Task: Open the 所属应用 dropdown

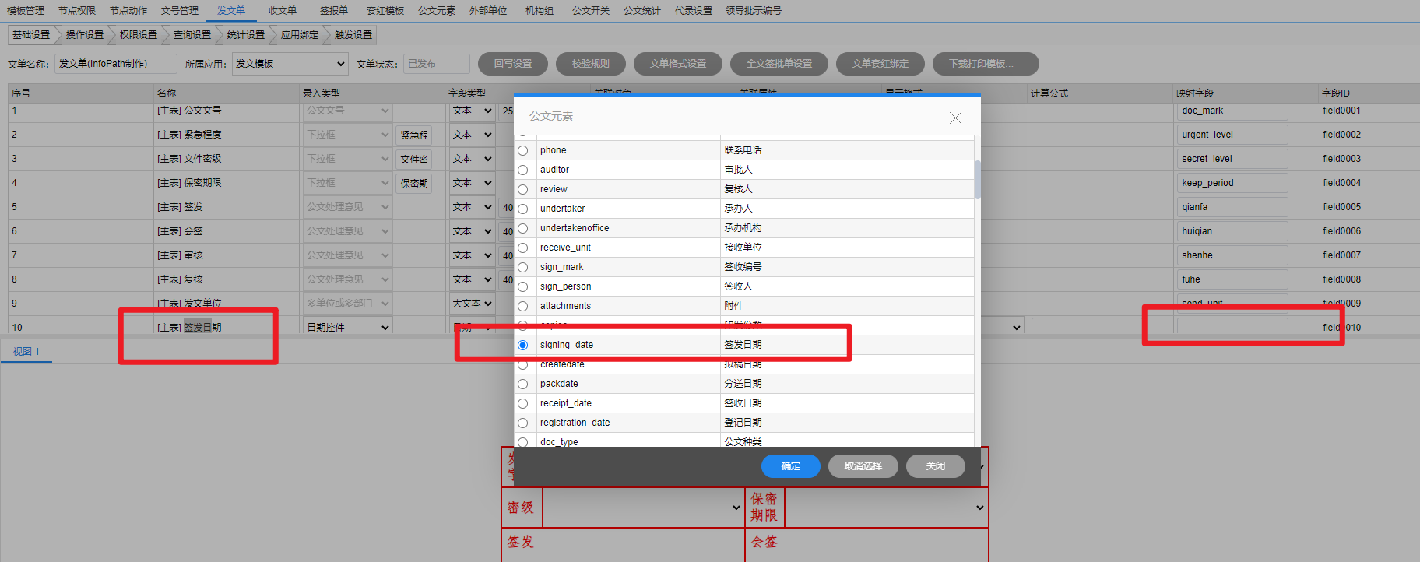Action: [290, 64]
